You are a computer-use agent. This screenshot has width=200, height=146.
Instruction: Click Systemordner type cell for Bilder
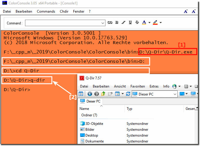pos(137,130)
